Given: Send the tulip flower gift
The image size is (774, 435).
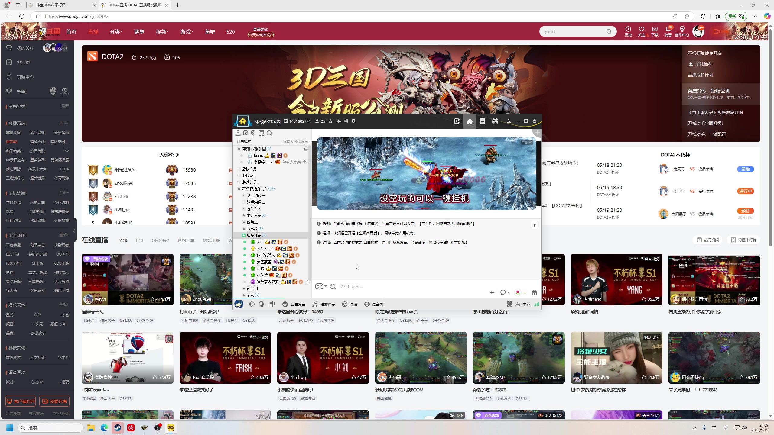Looking at the screenshot, I should (518, 292).
